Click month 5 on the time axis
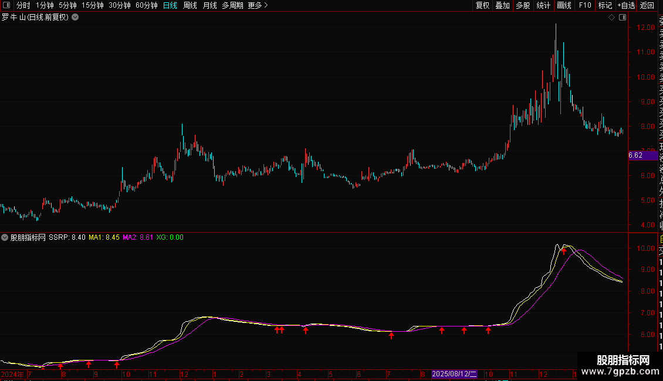The image size is (663, 381). click(x=330, y=374)
